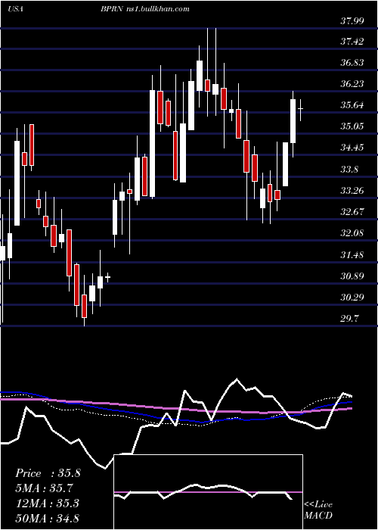378x530 pixels.
Task: Click the 30.29 price axis label
Action: click(x=352, y=298)
